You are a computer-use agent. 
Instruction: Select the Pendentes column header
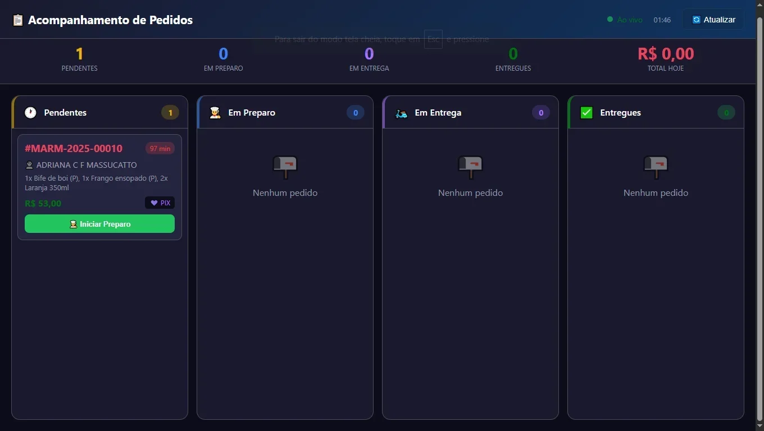coord(65,112)
